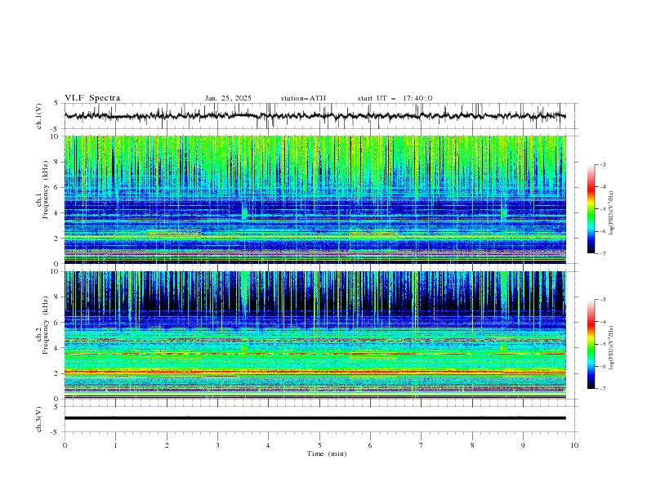Click the "VLF Spectra" title text
The width and height of the screenshot is (647, 500).
[x=92, y=98]
